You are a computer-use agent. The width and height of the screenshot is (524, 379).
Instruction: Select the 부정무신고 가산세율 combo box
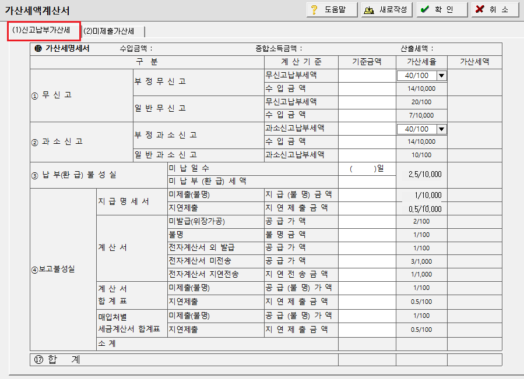pyautogui.click(x=422, y=76)
